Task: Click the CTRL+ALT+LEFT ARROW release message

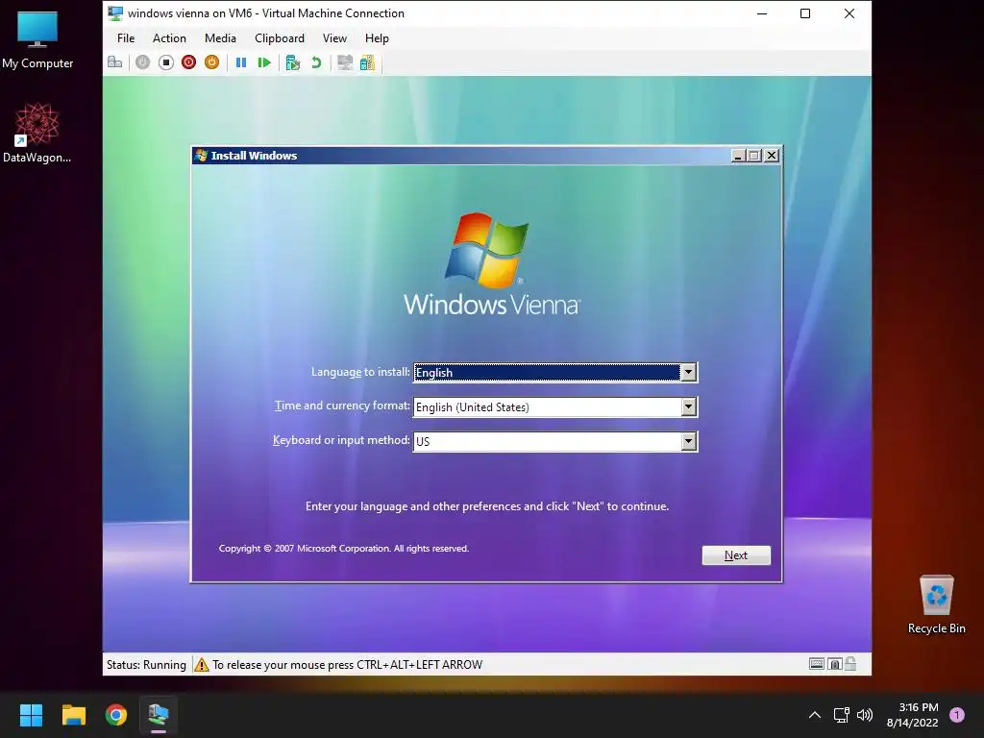Action: pos(347,665)
